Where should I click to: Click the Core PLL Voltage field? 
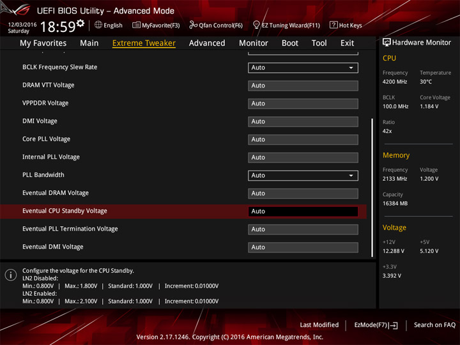303,139
